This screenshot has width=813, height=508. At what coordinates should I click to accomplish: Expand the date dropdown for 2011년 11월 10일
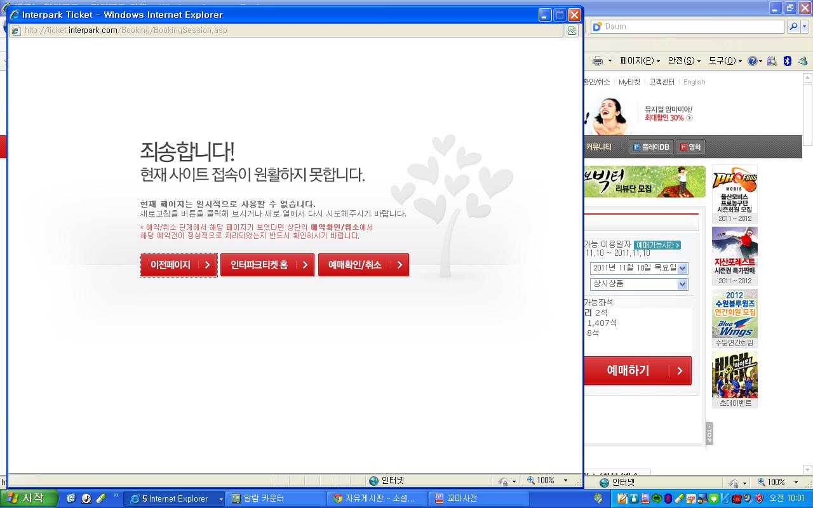click(x=682, y=268)
